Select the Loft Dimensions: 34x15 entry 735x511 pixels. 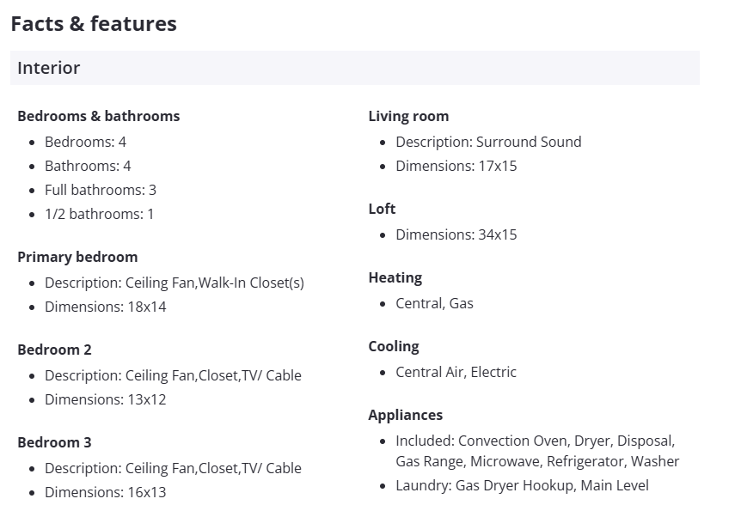456,234
